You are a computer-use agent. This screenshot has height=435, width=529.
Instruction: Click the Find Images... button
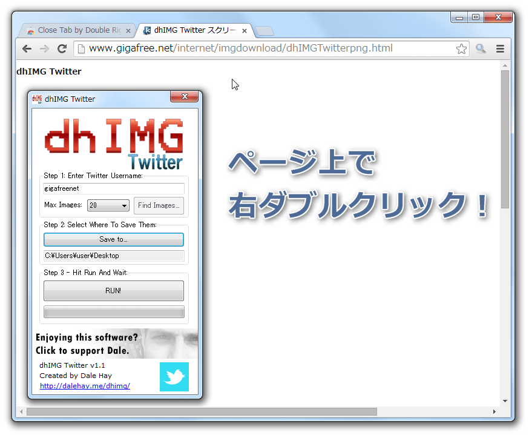click(159, 205)
